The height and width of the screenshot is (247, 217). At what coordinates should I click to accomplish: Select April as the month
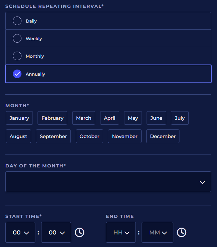110,118
